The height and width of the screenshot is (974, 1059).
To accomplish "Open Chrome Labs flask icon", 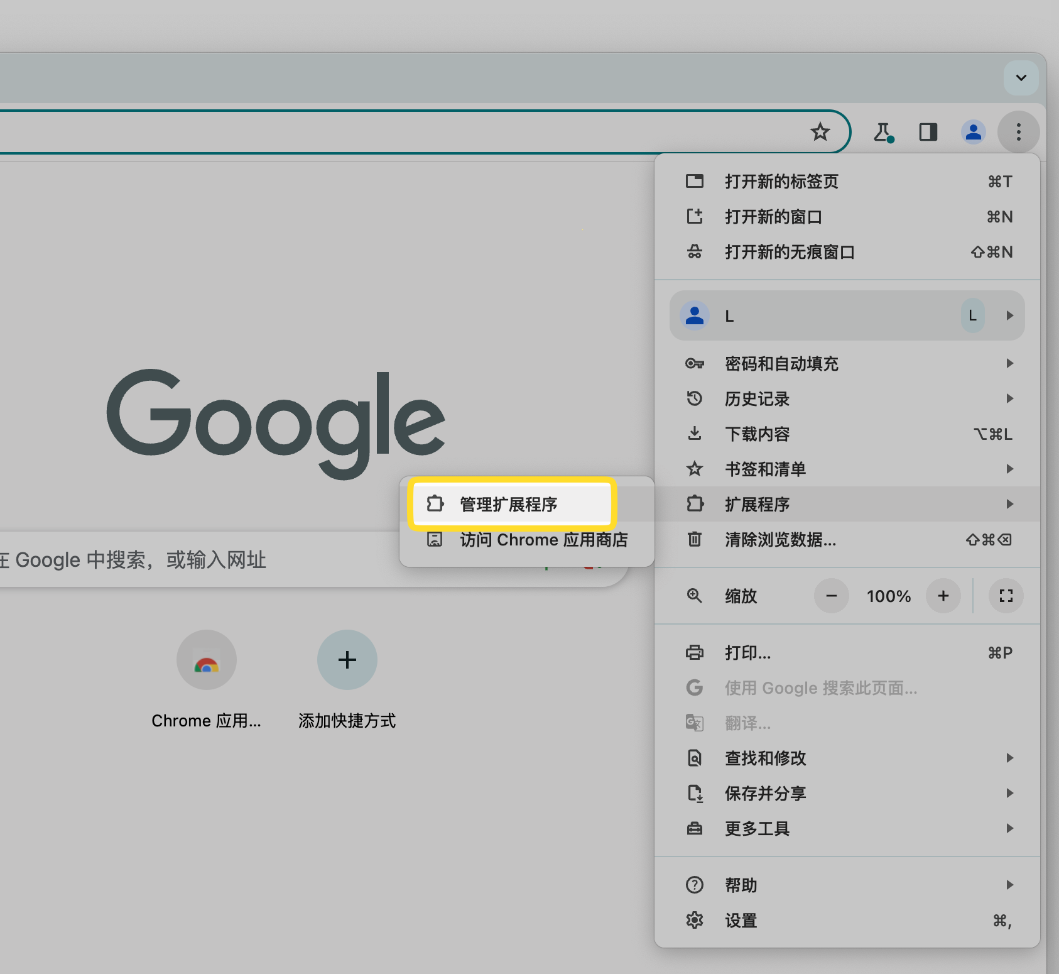I will (883, 132).
